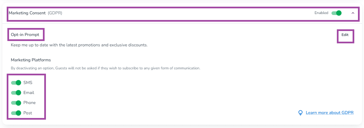Click the (GDPR) label in the header
The image size is (364, 128).
point(55,13)
